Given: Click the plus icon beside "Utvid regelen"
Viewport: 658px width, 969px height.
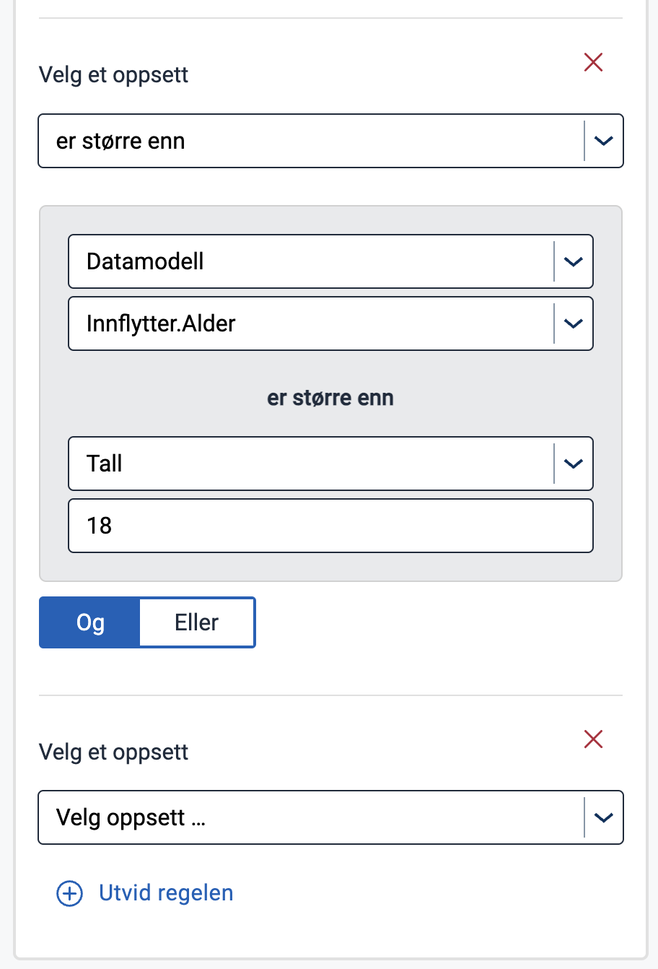Looking at the screenshot, I should tap(69, 893).
